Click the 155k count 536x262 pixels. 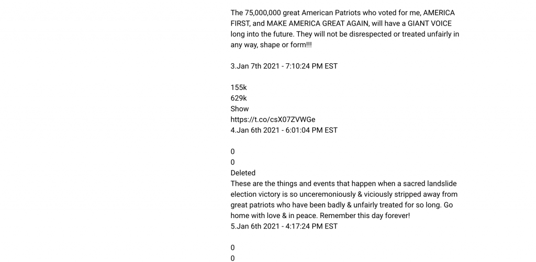(x=239, y=87)
